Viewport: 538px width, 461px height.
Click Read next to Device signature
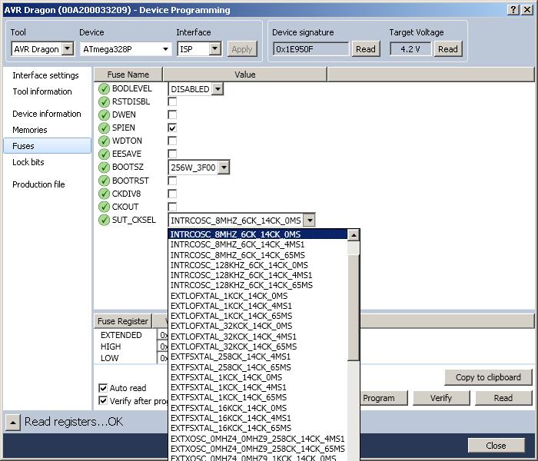coord(365,49)
